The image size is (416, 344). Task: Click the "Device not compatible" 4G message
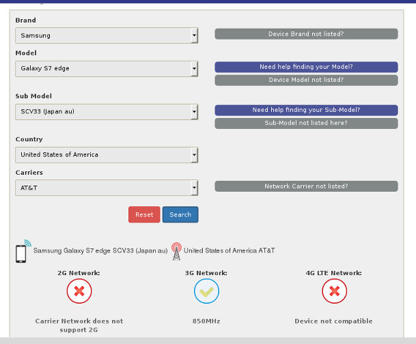click(333, 321)
